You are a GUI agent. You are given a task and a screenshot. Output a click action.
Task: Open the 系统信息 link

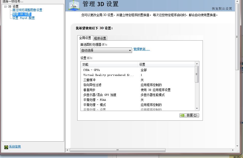(15, 147)
